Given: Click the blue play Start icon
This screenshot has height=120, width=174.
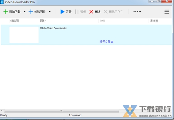Looking at the screenshot, I should pyautogui.click(x=62, y=12).
